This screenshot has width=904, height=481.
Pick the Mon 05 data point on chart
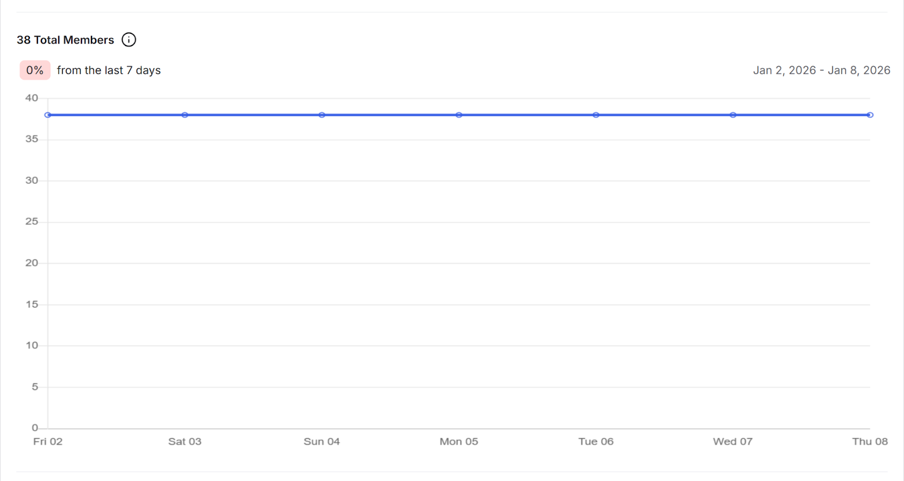pos(459,115)
